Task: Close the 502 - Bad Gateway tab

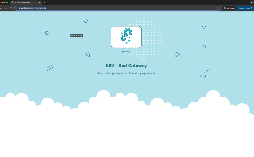Action: click(x=39, y=3)
